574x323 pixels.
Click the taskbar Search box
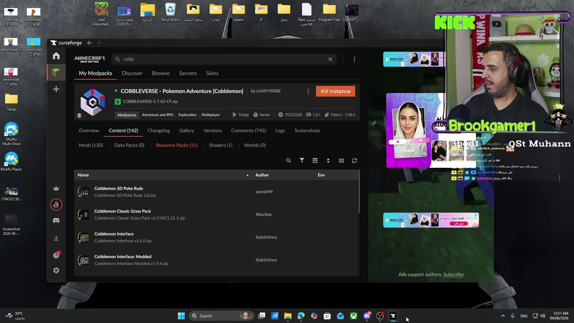222,316
